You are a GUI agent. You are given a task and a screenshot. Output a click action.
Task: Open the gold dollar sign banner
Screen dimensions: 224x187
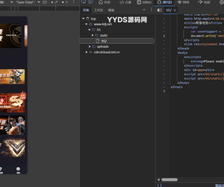click(x=12, y=102)
